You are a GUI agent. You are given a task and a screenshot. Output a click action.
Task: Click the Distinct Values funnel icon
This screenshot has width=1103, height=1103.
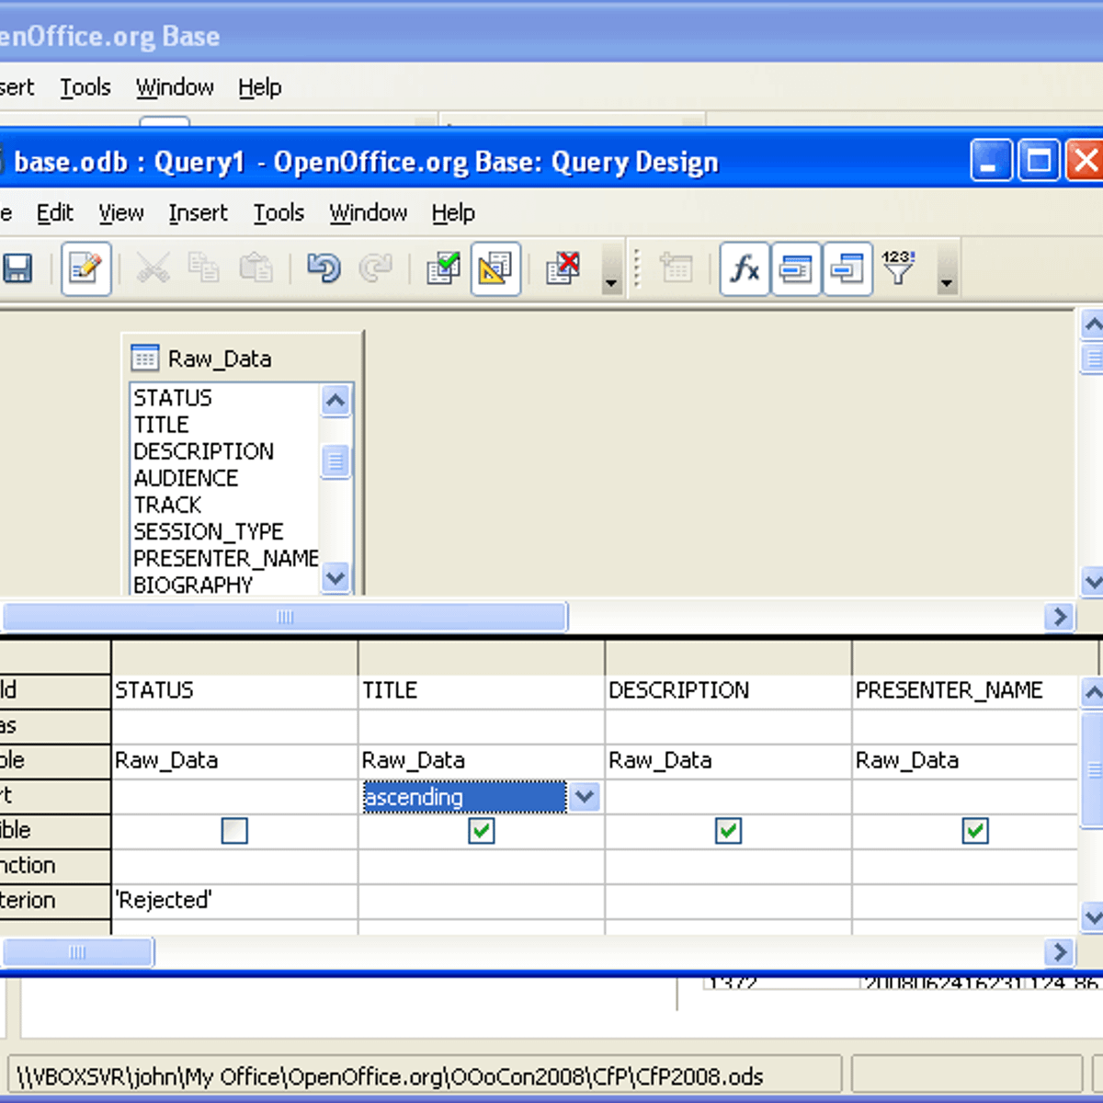pyautogui.click(x=898, y=268)
